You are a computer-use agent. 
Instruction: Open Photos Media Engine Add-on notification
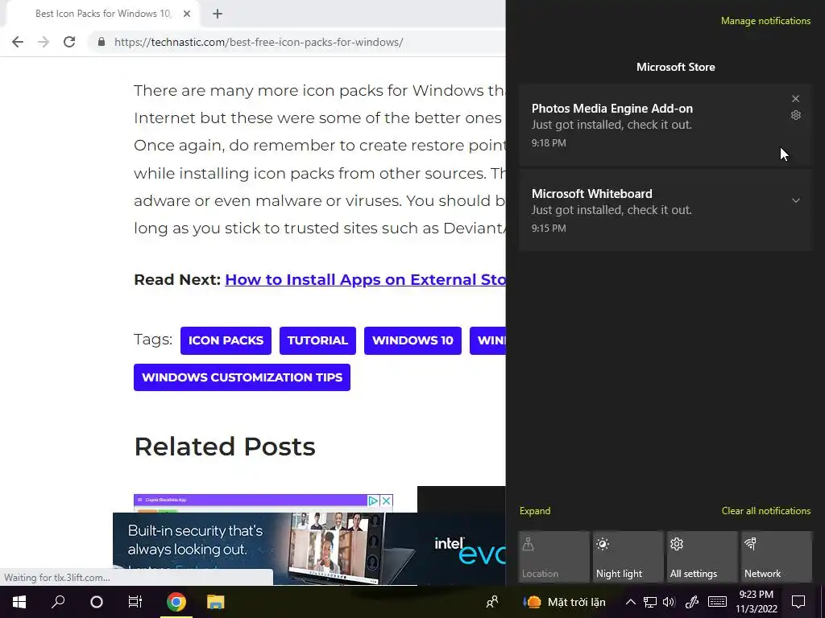[x=665, y=125]
